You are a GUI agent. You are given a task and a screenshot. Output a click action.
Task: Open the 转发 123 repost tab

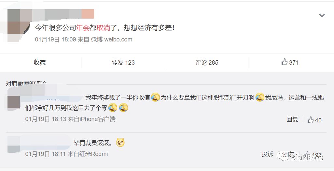(123, 63)
